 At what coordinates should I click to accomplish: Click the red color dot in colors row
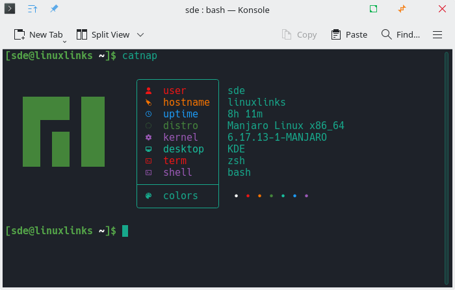[x=248, y=195]
